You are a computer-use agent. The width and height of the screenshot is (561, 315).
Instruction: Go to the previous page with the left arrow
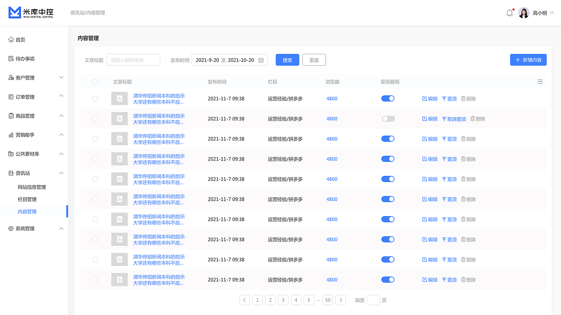pyautogui.click(x=245, y=300)
